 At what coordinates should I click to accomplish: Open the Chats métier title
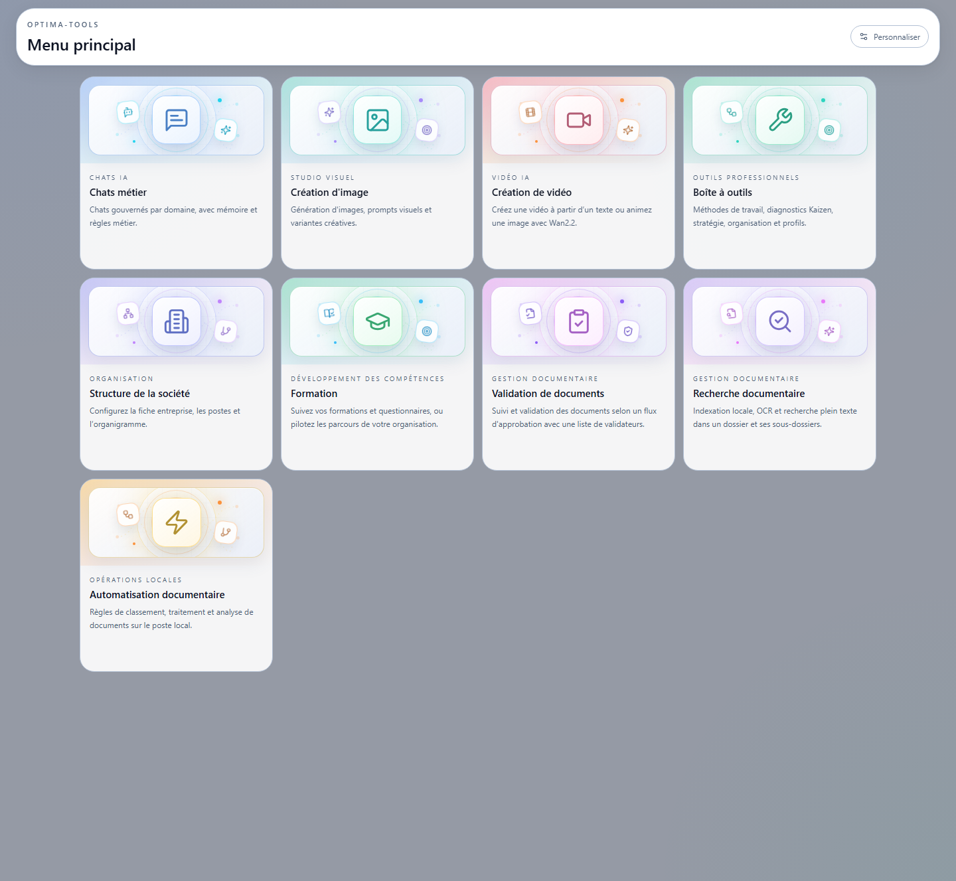[118, 193]
